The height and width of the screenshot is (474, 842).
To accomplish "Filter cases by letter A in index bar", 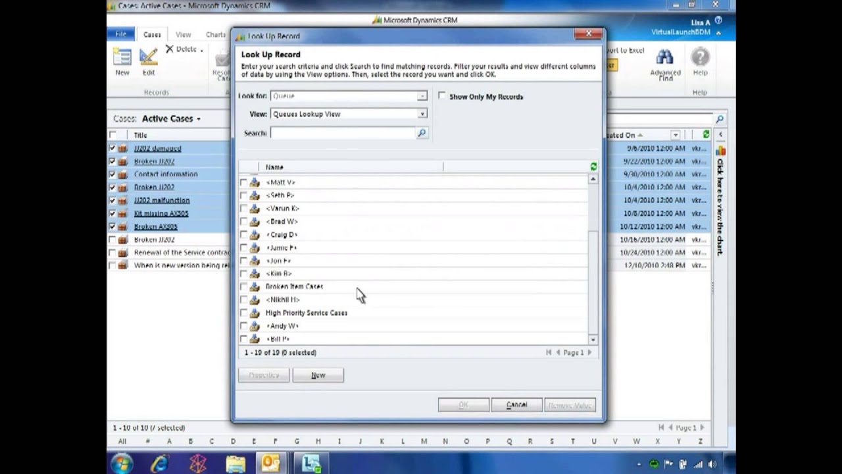I will pyautogui.click(x=169, y=441).
